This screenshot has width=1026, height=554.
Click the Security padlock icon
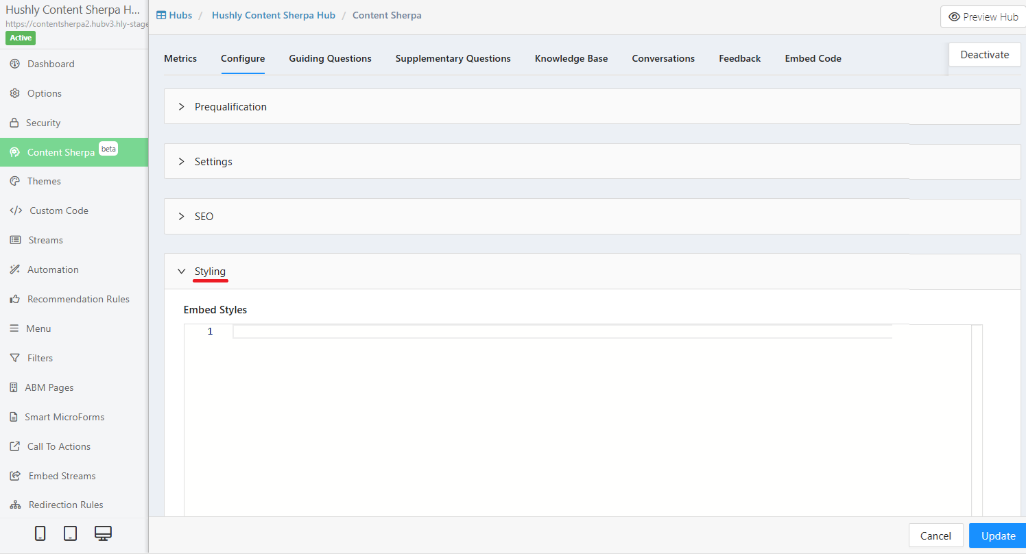14,123
